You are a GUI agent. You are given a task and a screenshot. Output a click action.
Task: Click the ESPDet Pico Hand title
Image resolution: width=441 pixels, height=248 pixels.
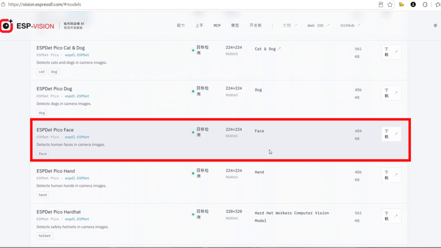coord(56,171)
